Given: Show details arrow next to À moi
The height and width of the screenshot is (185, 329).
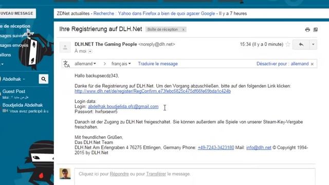Looking at the screenshot, I should click(90, 51).
